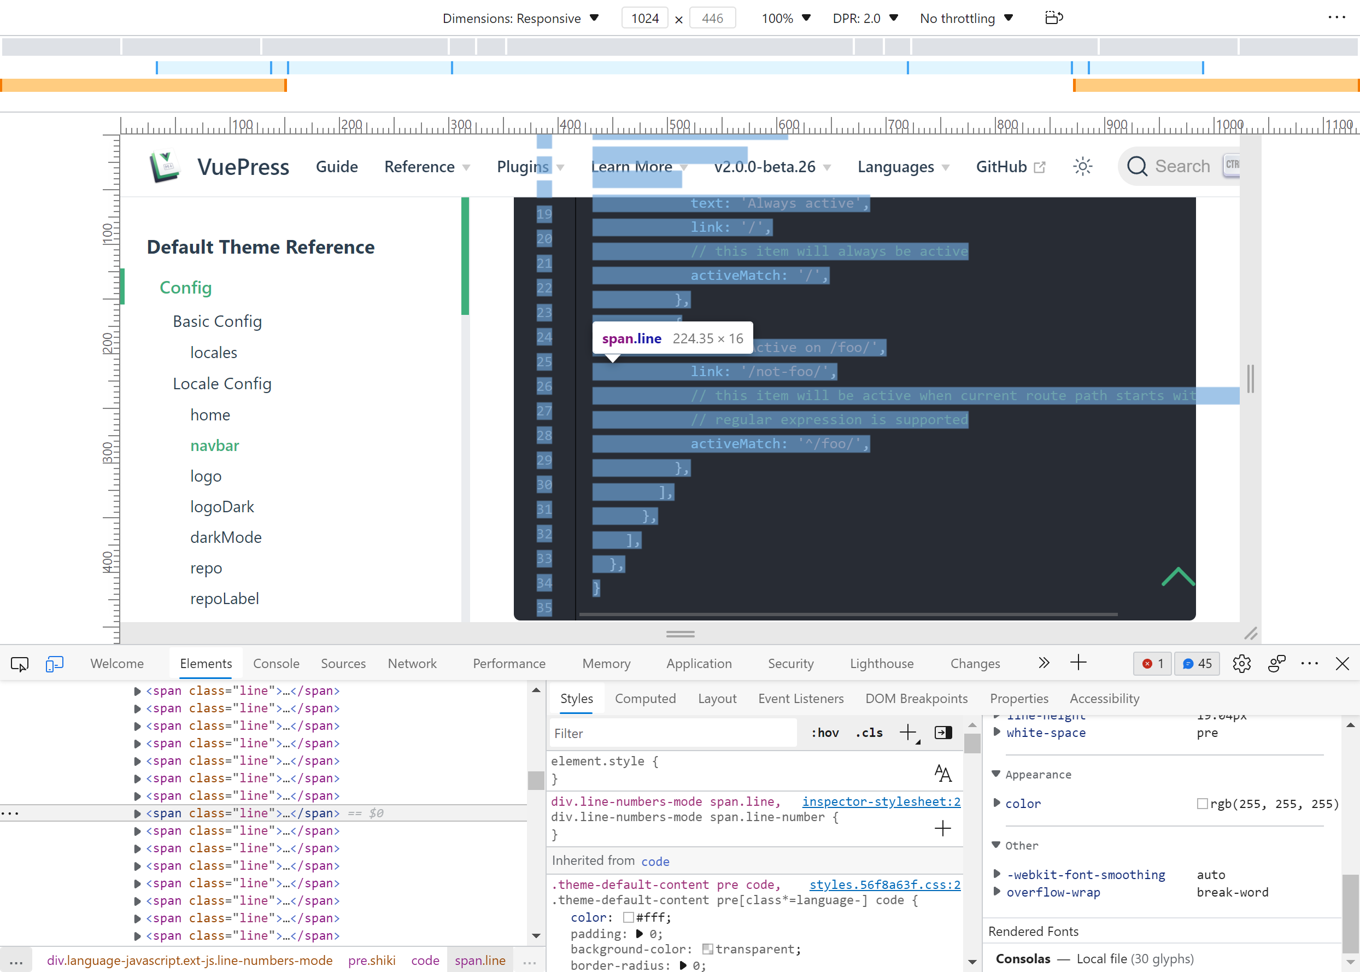Focus the styles Filter input
This screenshot has height=972, width=1360.
(x=672, y=733)
